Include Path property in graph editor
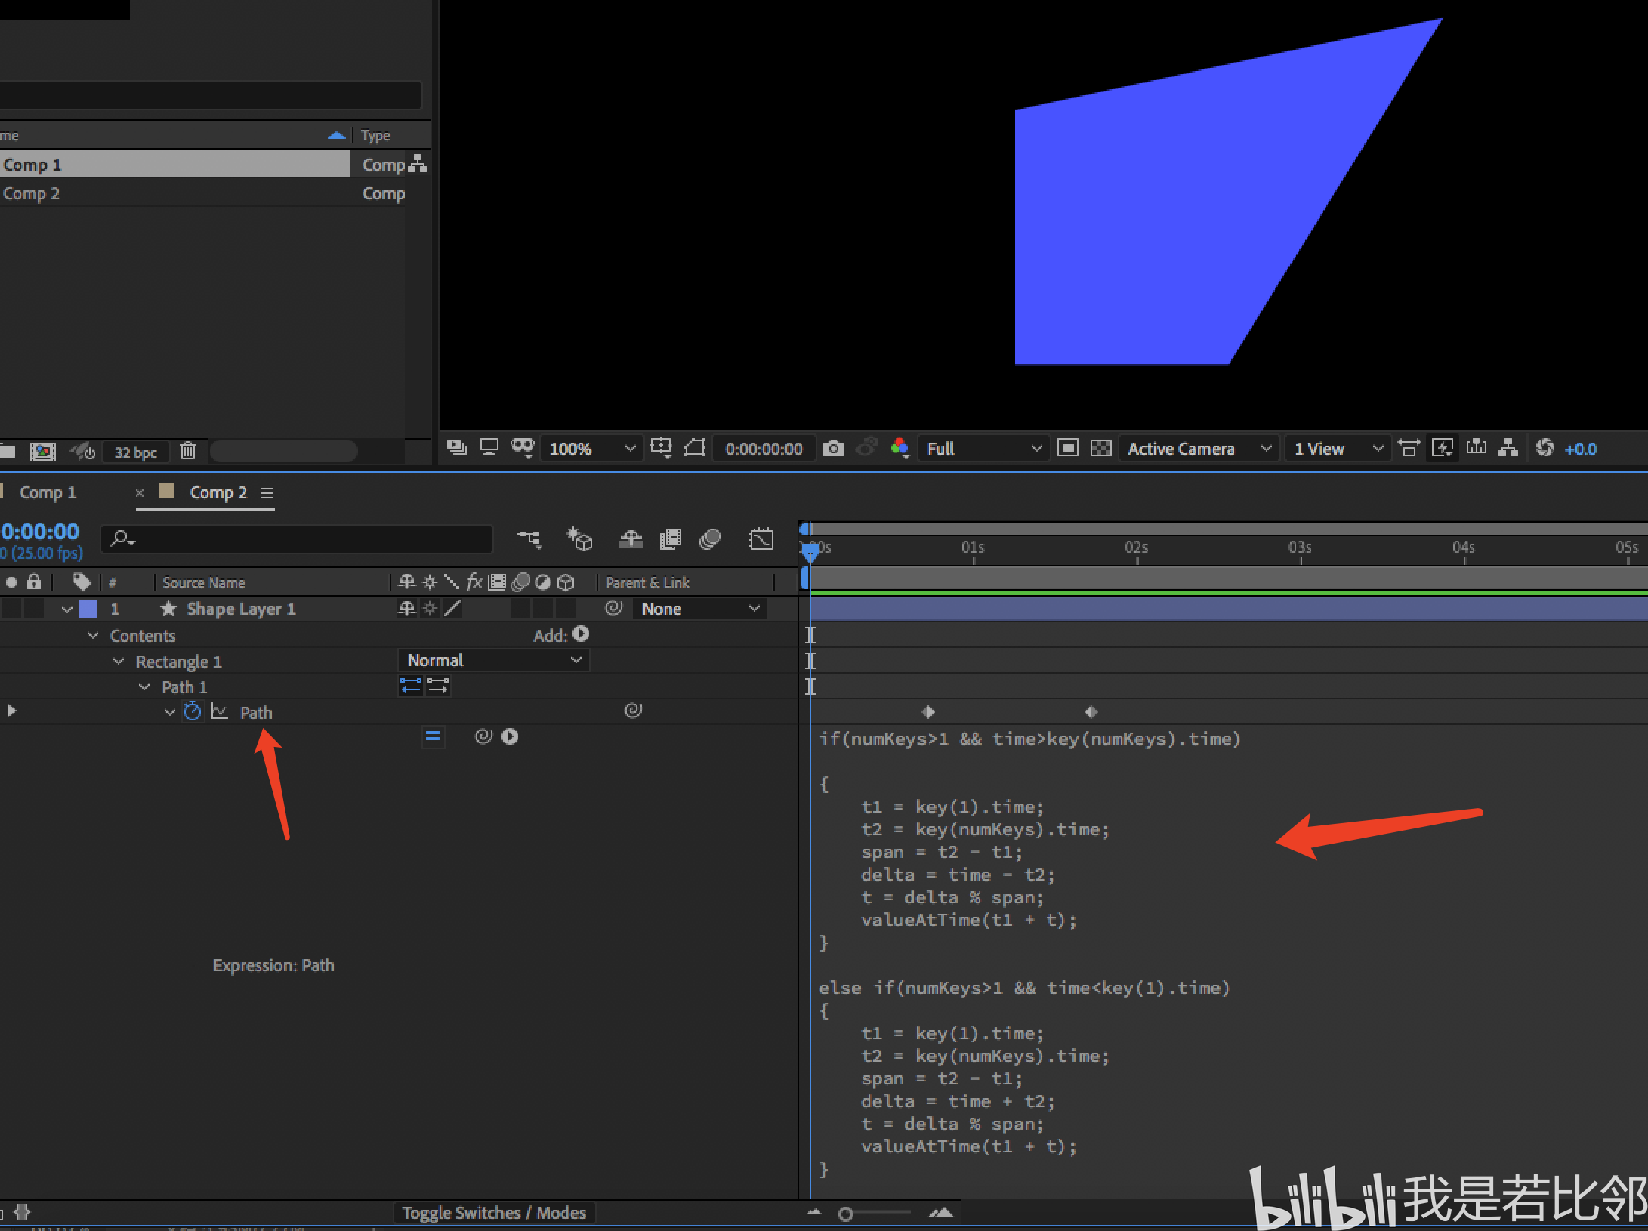The height and width of the screenshot is (1231, 1648). (219, 711)
